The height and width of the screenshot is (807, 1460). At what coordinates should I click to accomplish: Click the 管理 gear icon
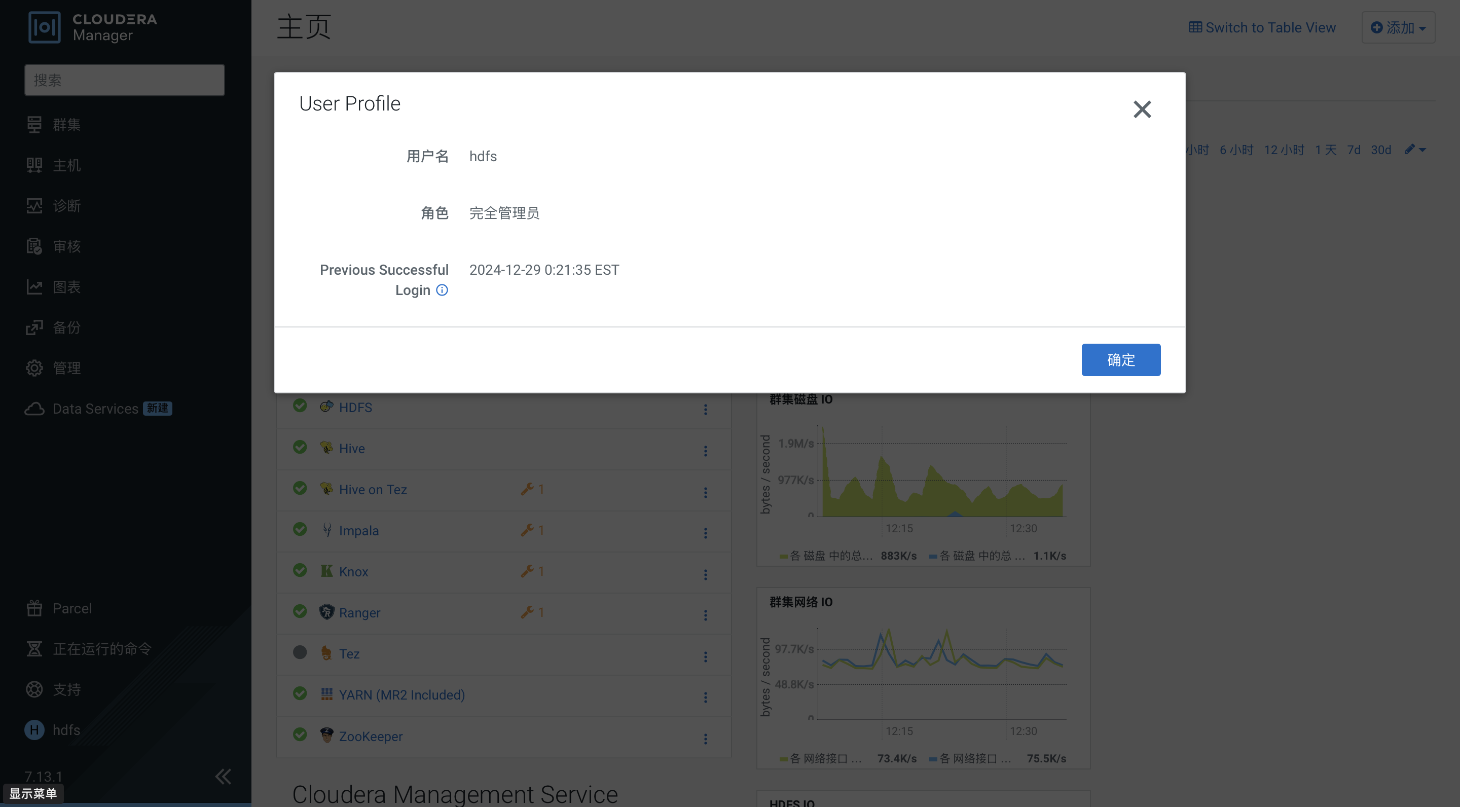coord(34,369)
